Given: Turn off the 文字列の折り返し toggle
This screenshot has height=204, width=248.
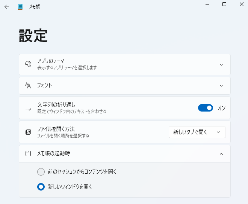Looking at the screenshot, I should 206,108.
